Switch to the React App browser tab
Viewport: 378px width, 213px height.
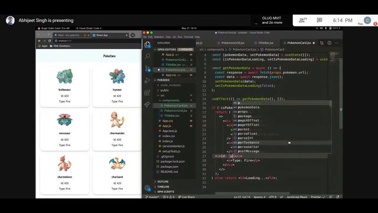pos(110,35)
